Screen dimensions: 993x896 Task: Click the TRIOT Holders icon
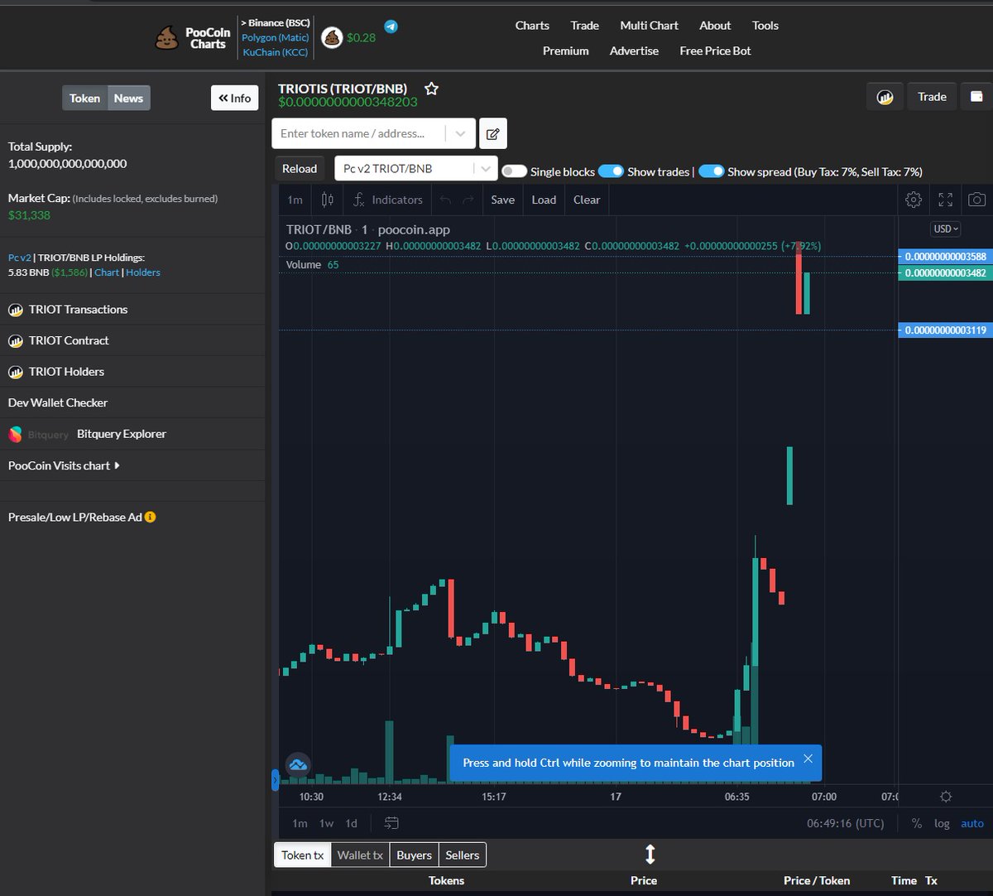(x=15, y=372)
